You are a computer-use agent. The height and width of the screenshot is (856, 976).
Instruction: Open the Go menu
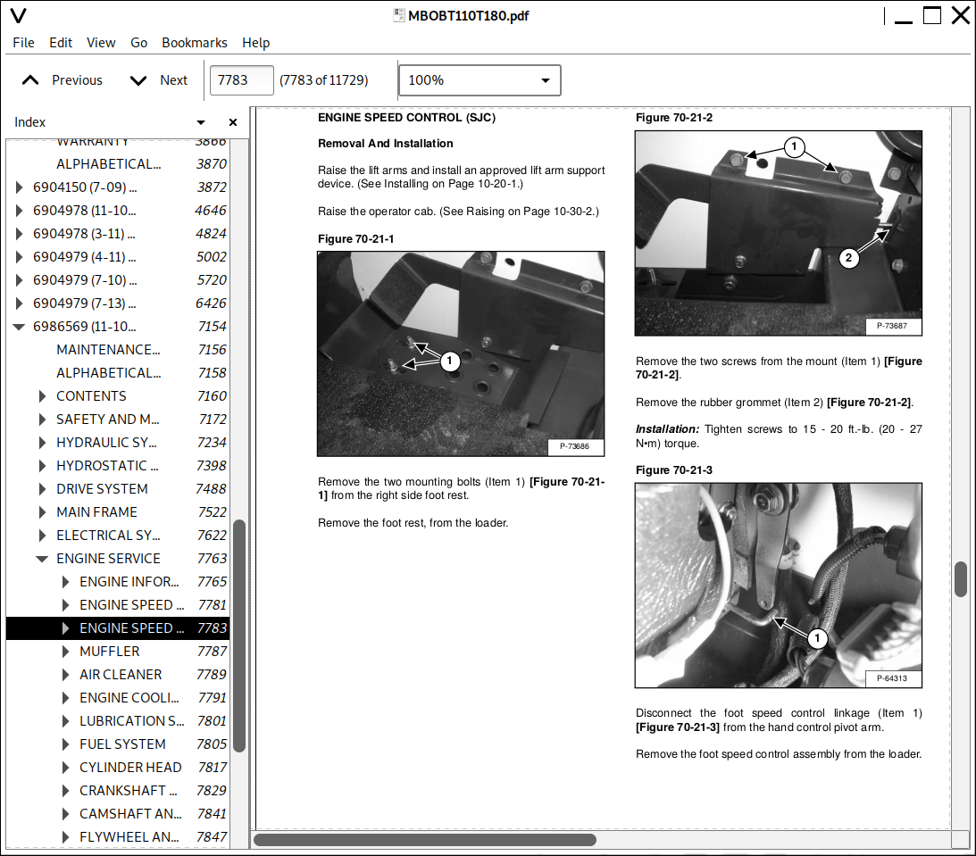click(x=138, y=43)
